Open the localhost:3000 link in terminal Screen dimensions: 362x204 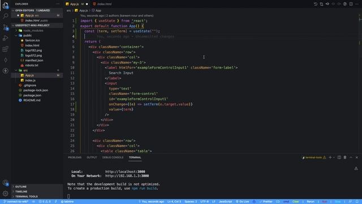point(125,172)
